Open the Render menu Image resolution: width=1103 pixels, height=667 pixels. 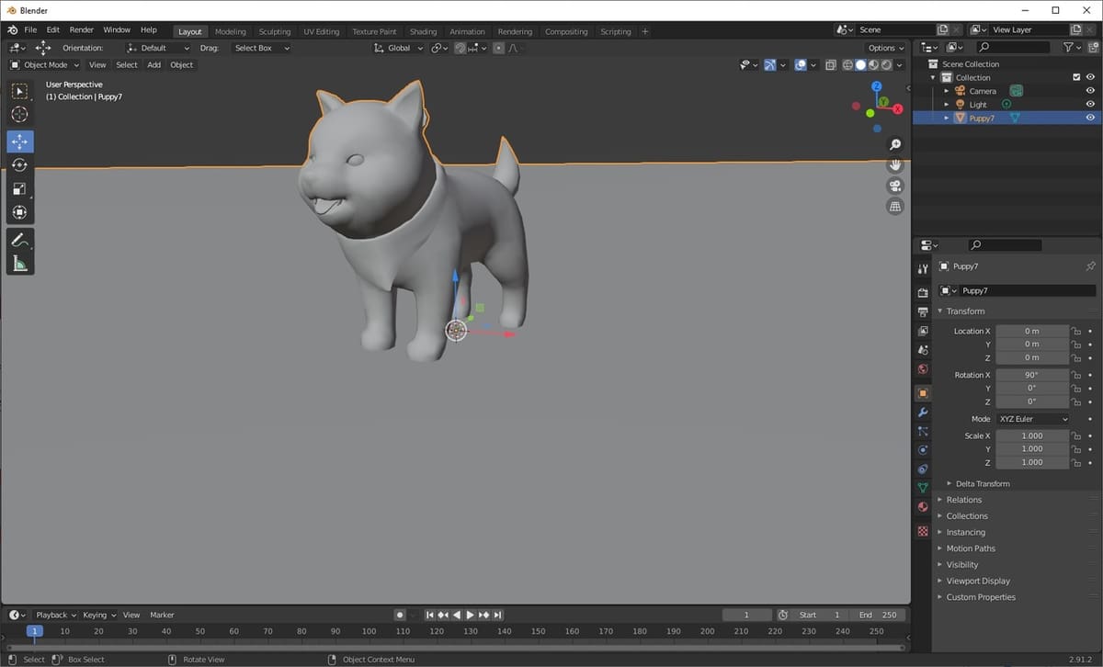(82, 30)
